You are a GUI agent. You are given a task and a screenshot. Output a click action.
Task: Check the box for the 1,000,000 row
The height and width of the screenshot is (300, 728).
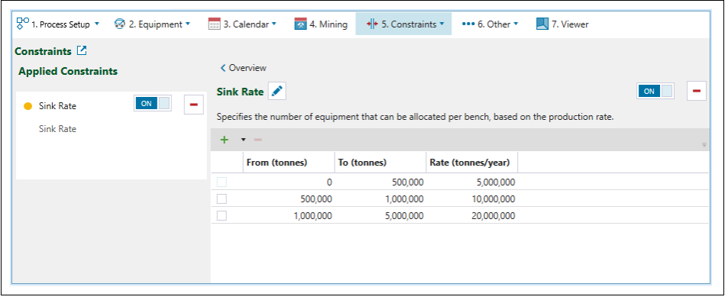pyautogui.click(x=222, y=215)
